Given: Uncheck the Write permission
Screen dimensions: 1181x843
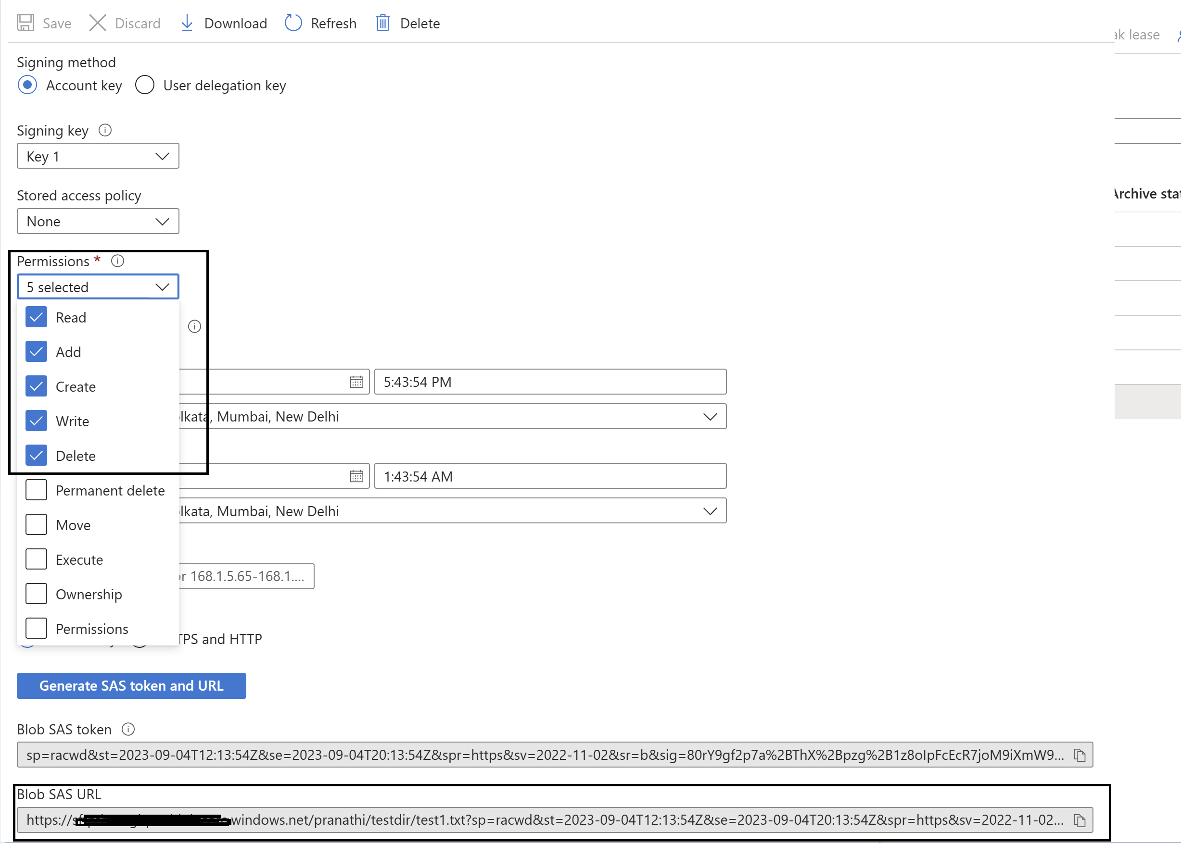Looking at the screenshot, I should coord(36,421).
